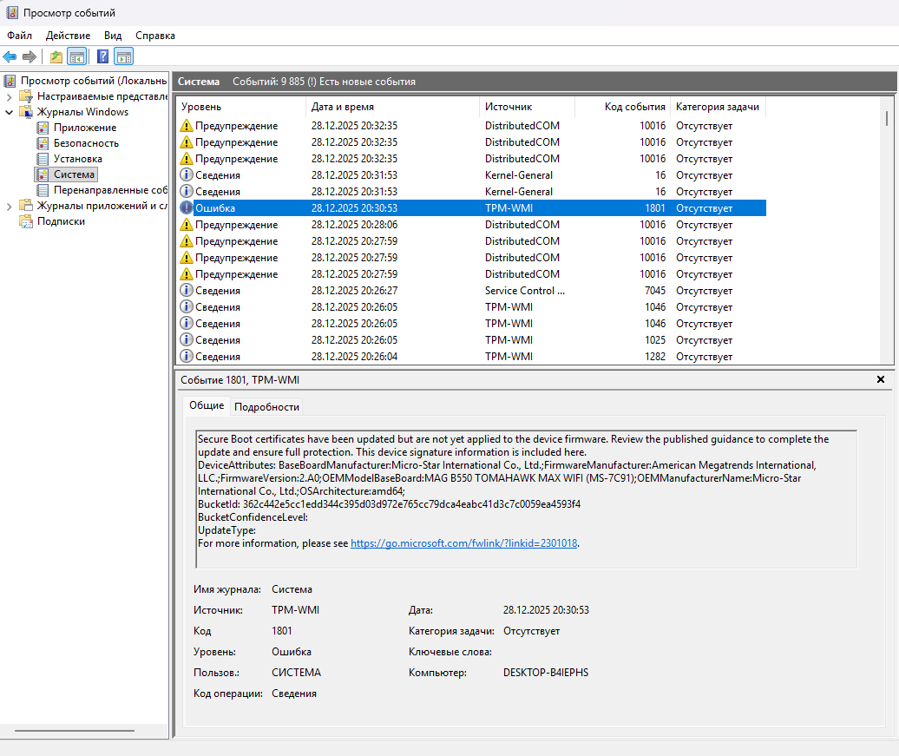Open the Справка menu
The width and height of the screenshot is (899, 756).
point(155,36)
